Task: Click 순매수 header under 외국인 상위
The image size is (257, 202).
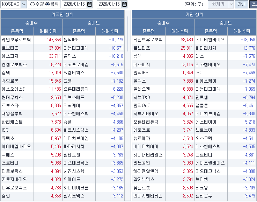Action: 31,23
